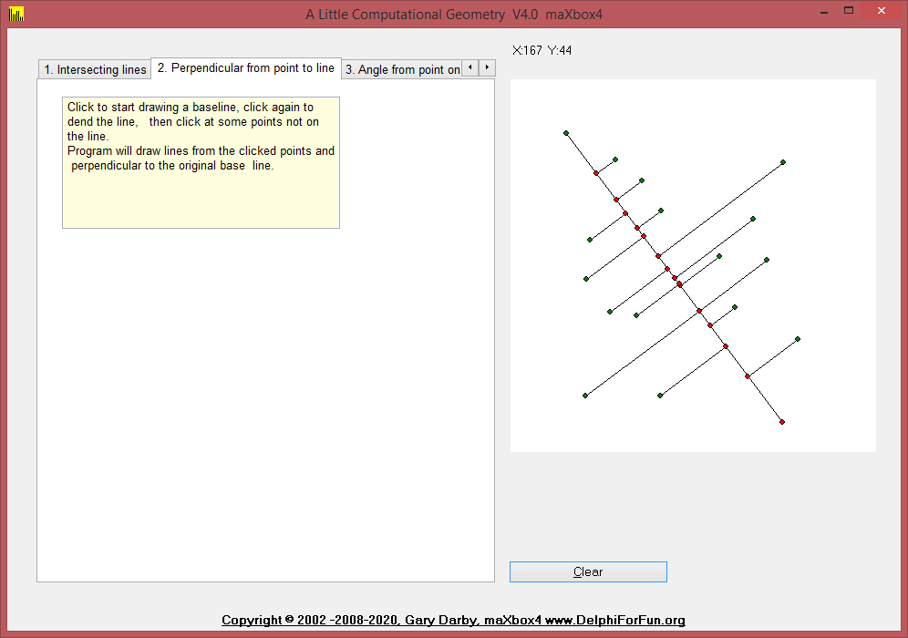Select the Perpendicular from point to line tab
This screenshot has height=638, width=908.
pos(245,68)
